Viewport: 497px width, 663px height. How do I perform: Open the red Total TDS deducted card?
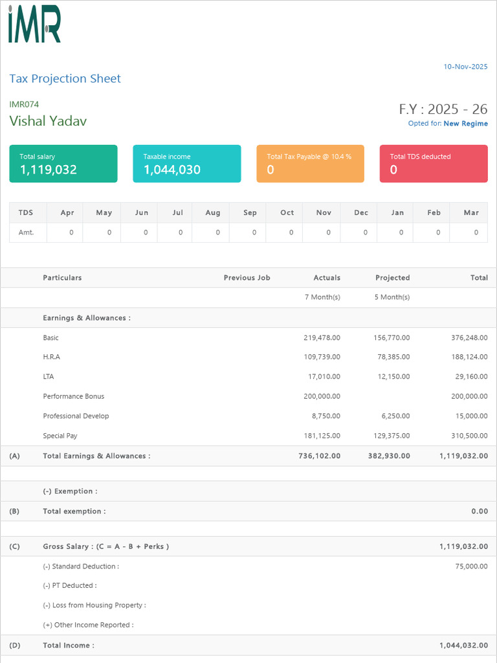[434, 164]
